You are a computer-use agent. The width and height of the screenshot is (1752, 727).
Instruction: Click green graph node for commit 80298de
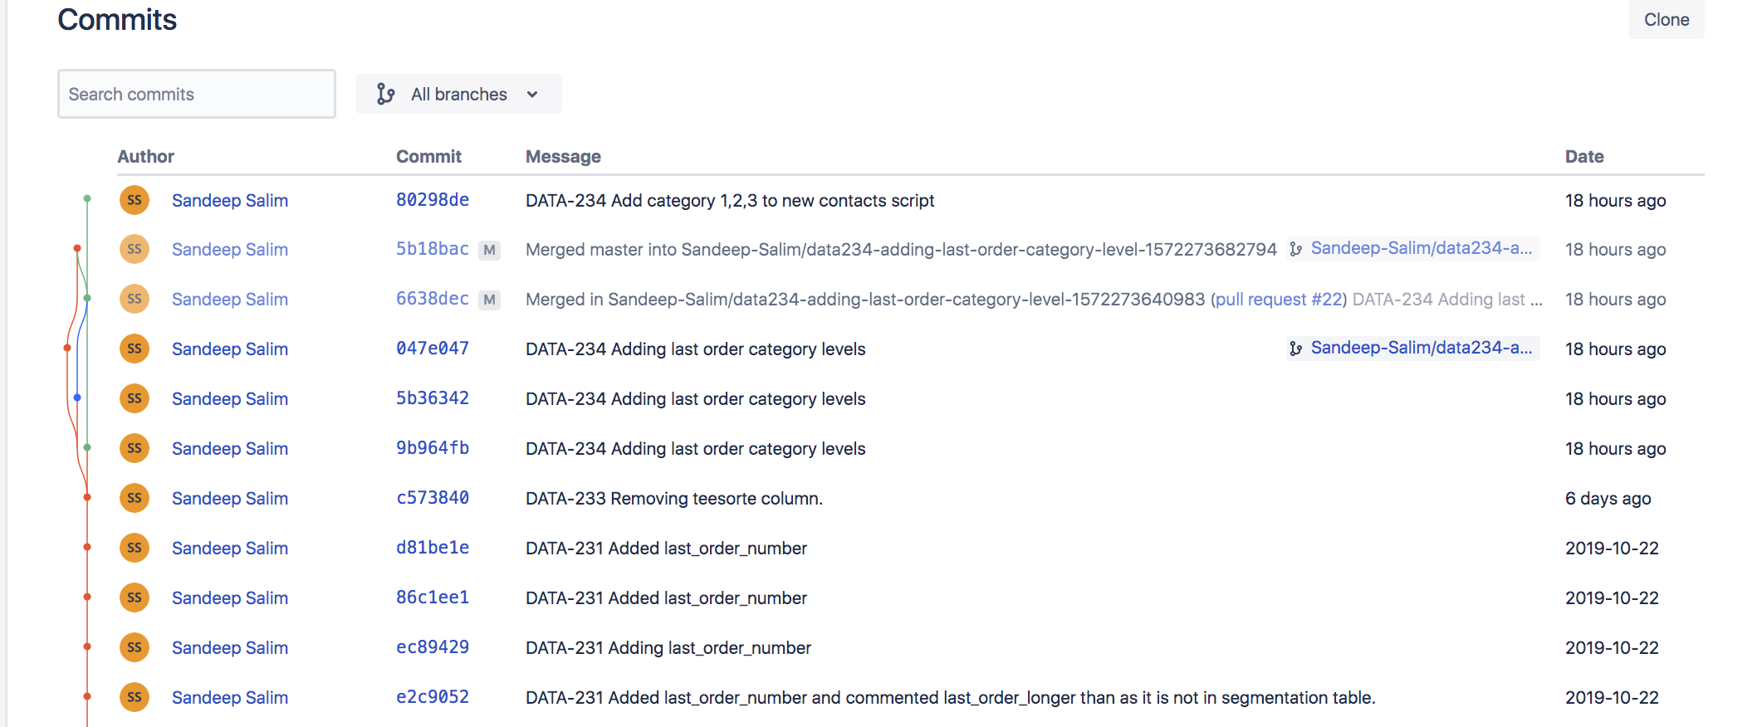[x=87, y=199]
